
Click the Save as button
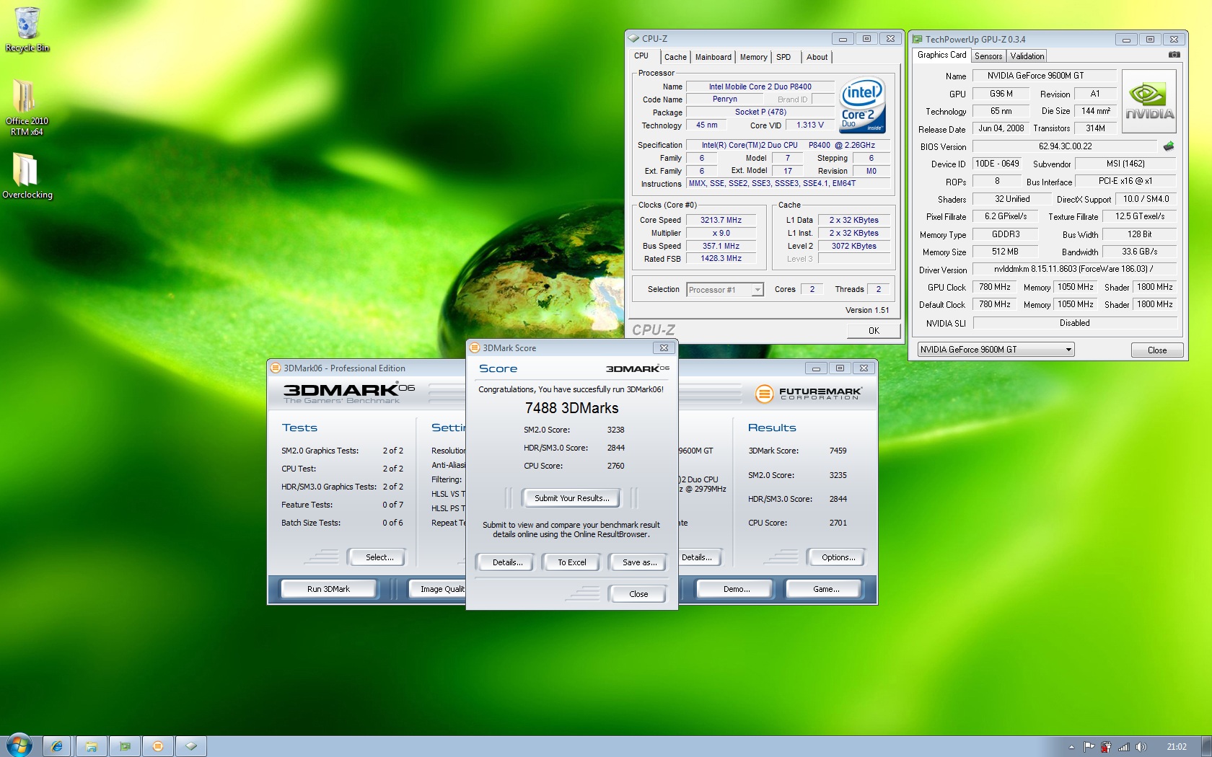pos(639,562)
